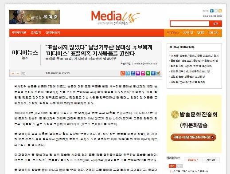Screen dimensions: 230x174
Task: Open the 윤여준 podcast banner thumbnail
Action: [x=35, y=17]
